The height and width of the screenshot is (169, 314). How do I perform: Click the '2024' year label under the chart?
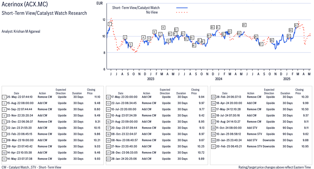[x=218, y=79]
